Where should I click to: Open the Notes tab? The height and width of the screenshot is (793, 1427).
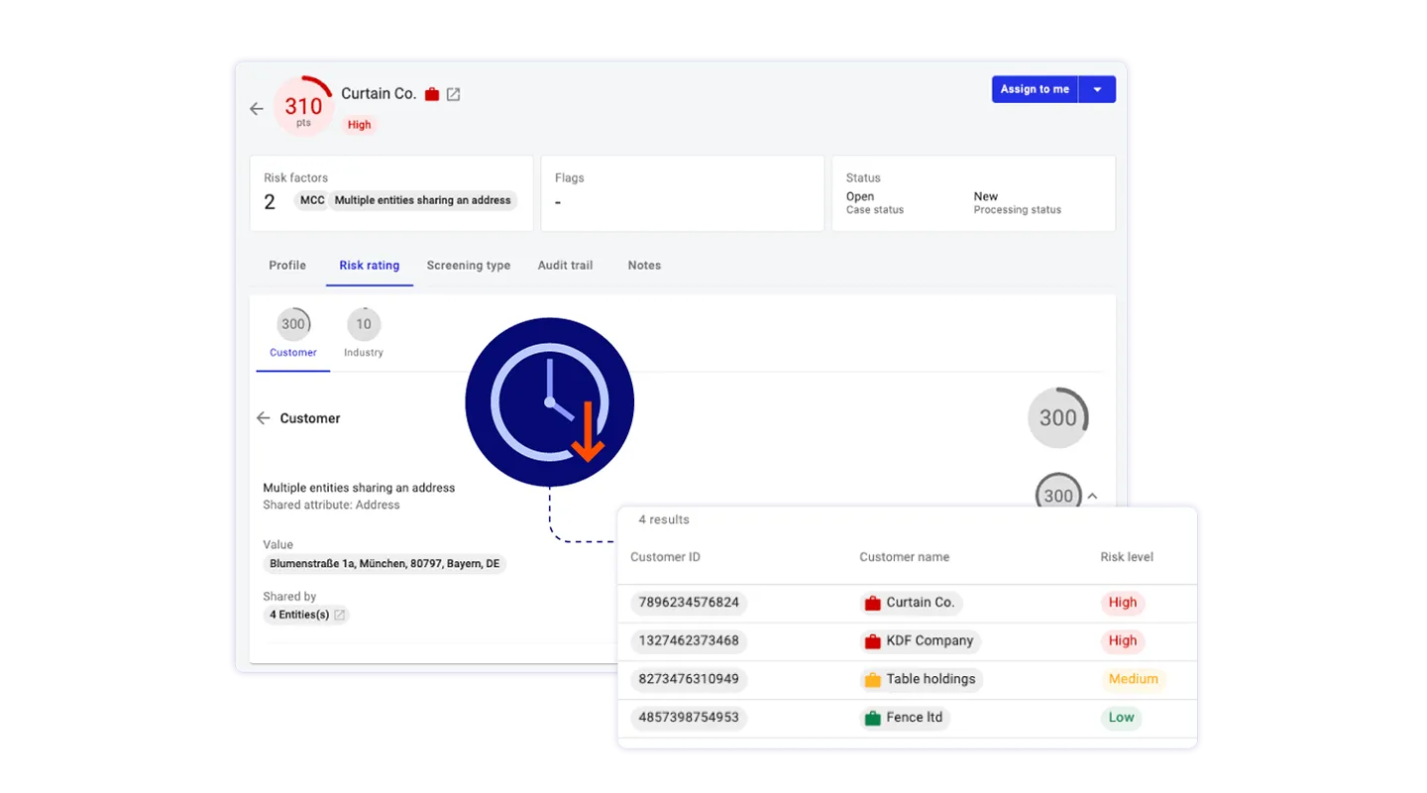click(644, 266)
